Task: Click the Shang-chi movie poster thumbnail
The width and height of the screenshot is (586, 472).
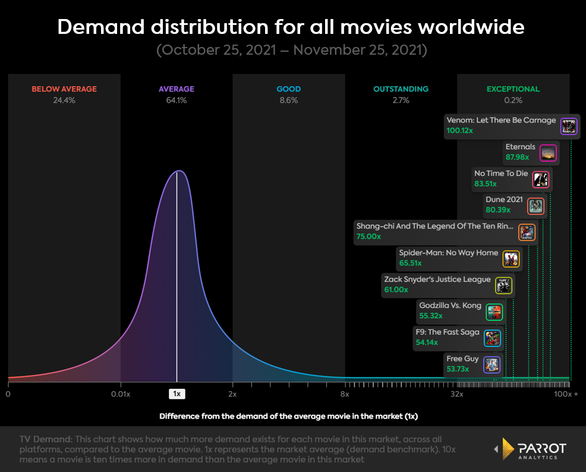Action: pyautogui.click(x=527, y=232)
